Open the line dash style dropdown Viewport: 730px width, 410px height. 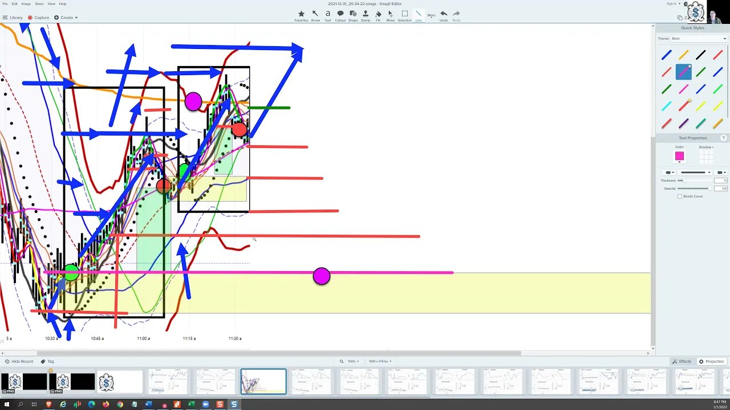click(x=694, y=173)
